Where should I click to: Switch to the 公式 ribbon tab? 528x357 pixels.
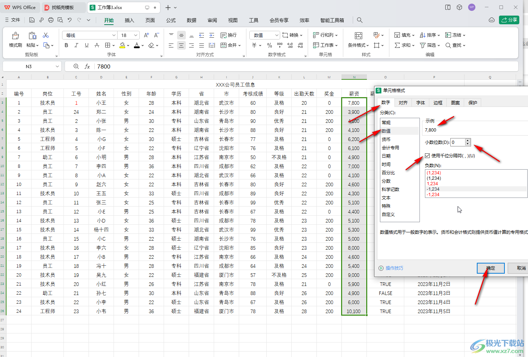tap(171, 20)
